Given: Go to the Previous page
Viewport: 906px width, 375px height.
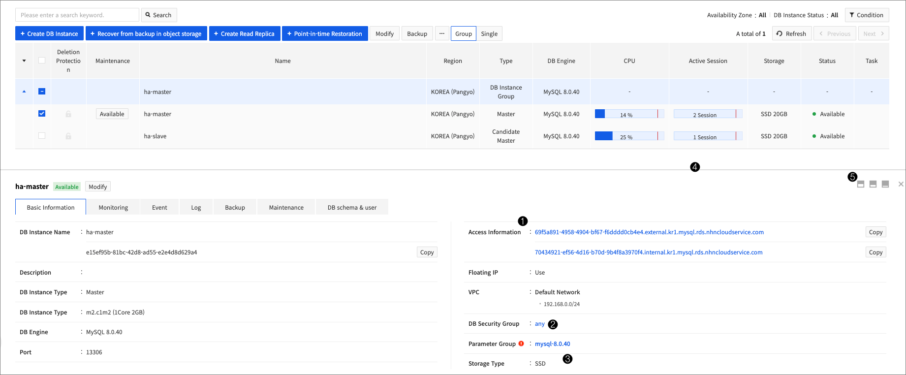Looking at the screenshot, I should click(835, 33).
